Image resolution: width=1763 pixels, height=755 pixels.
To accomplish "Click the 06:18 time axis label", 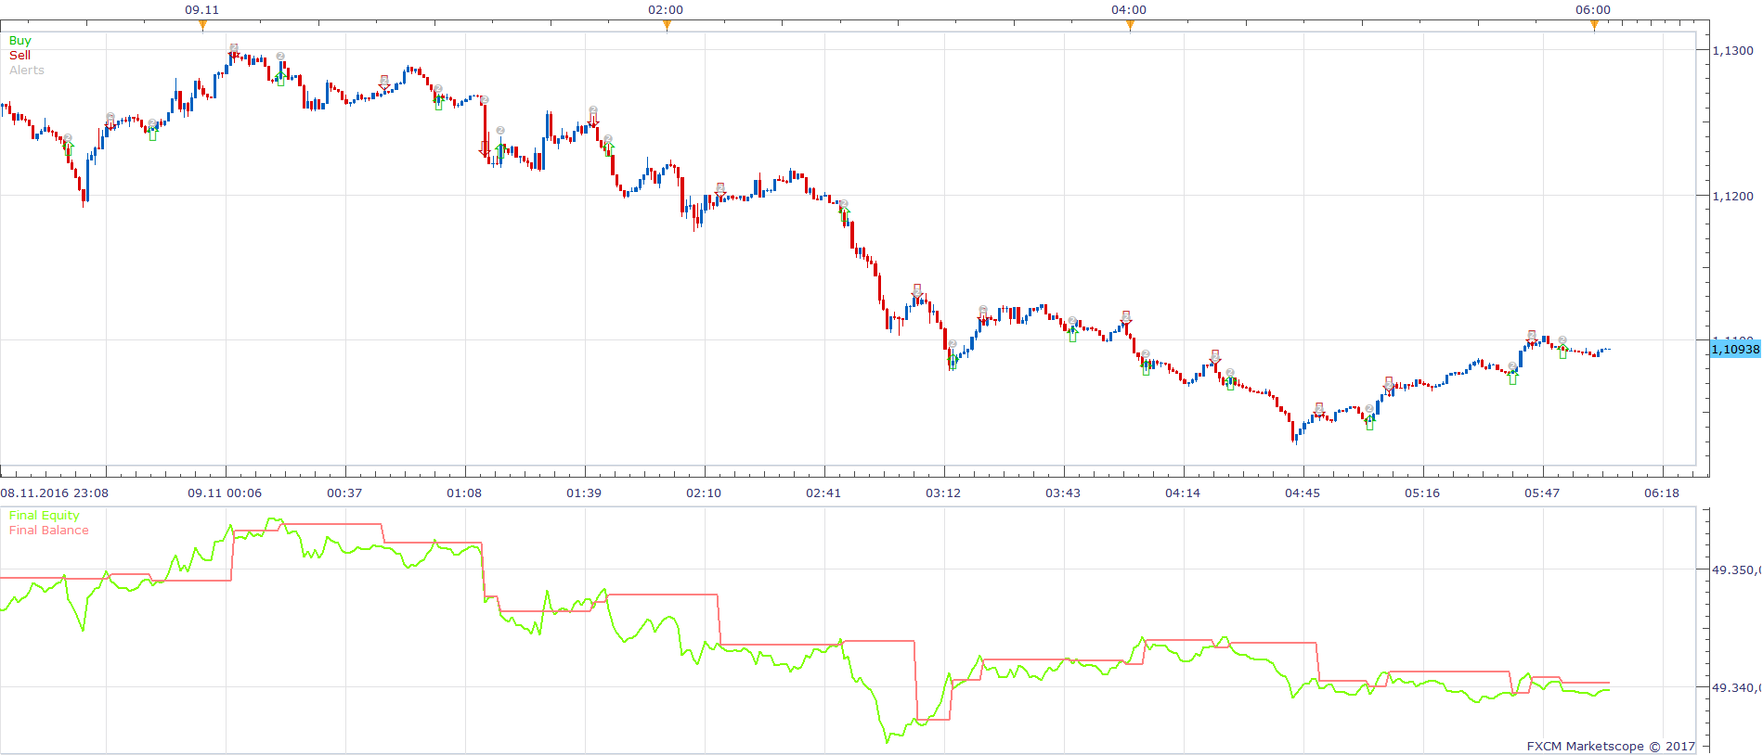I will pyautogui.click(x=1662, y=493).
